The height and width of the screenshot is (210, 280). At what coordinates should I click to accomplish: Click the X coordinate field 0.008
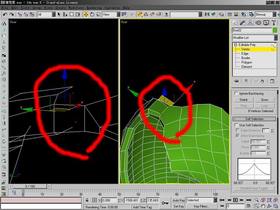coord(109,200)
